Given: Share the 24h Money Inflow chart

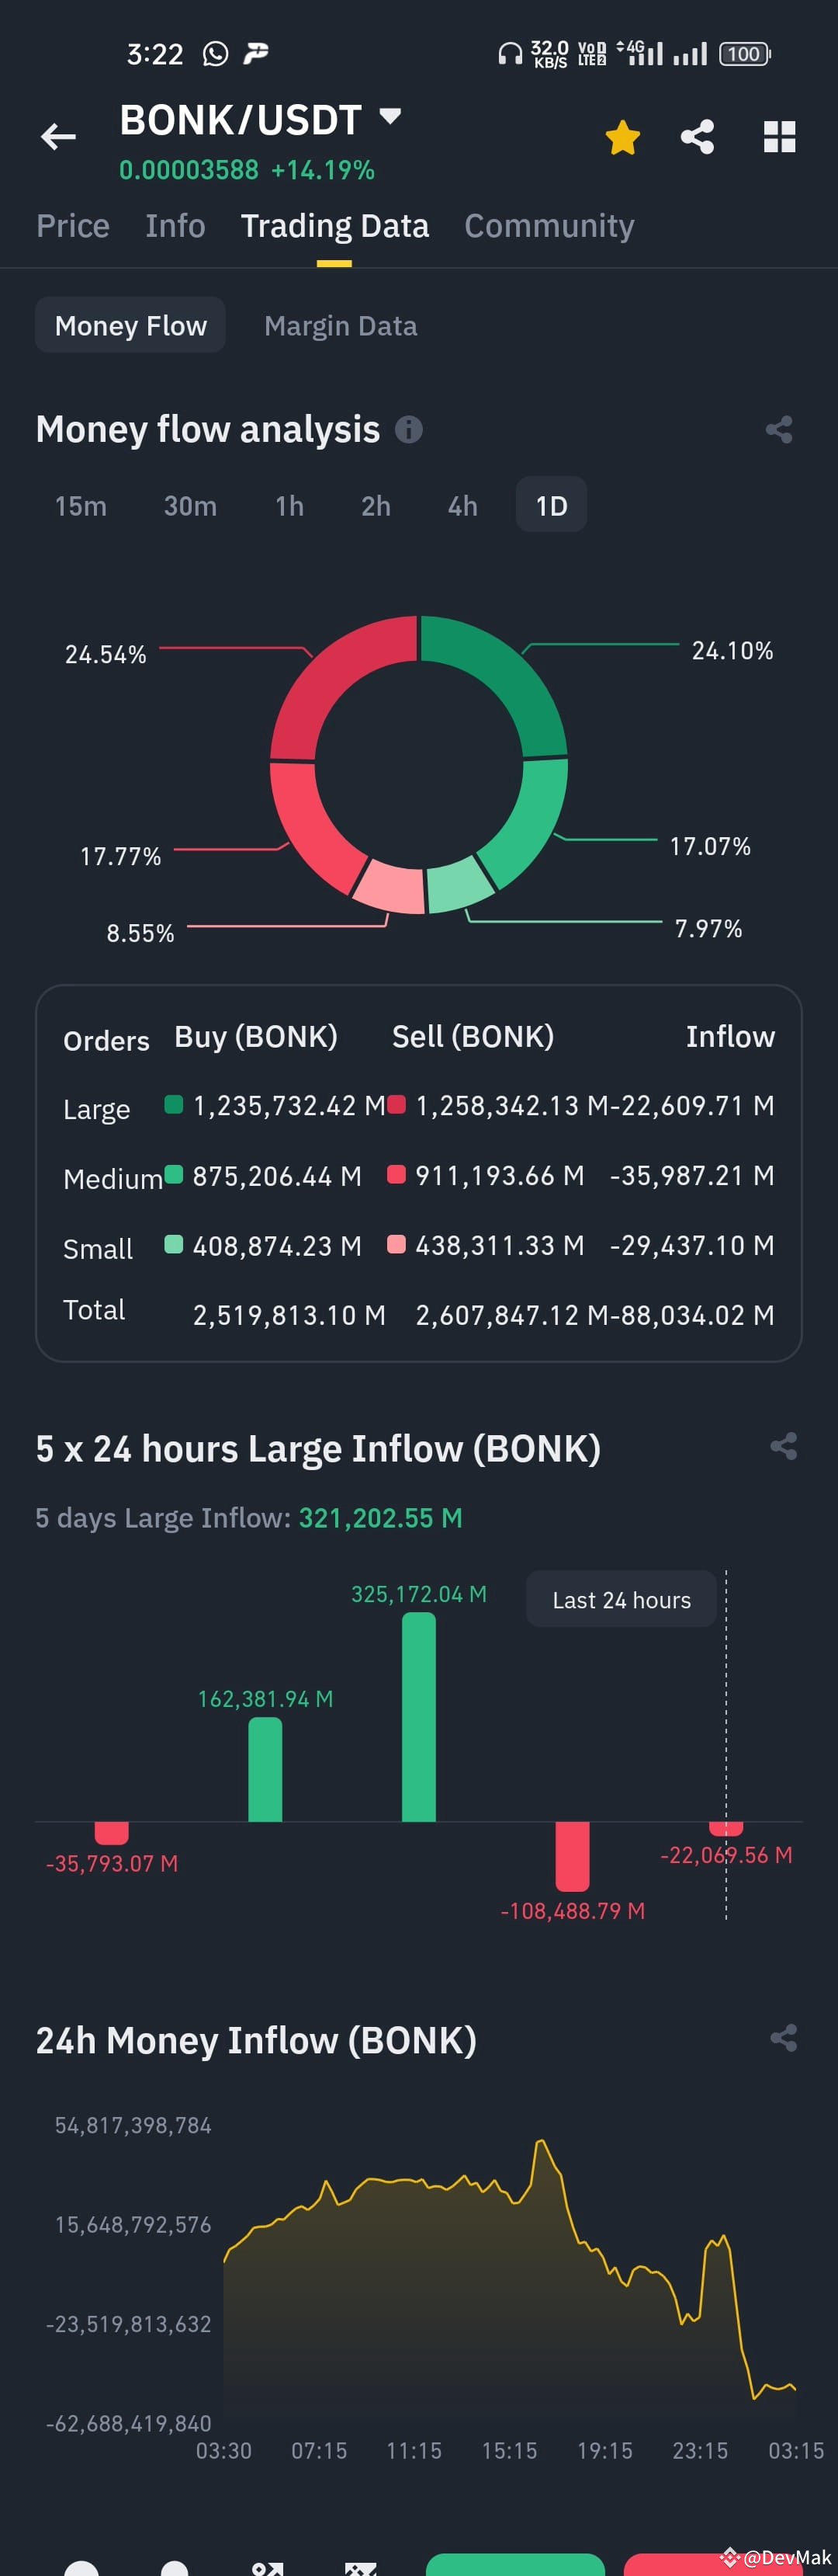Looking at the screenshot, I should 782,2039.
